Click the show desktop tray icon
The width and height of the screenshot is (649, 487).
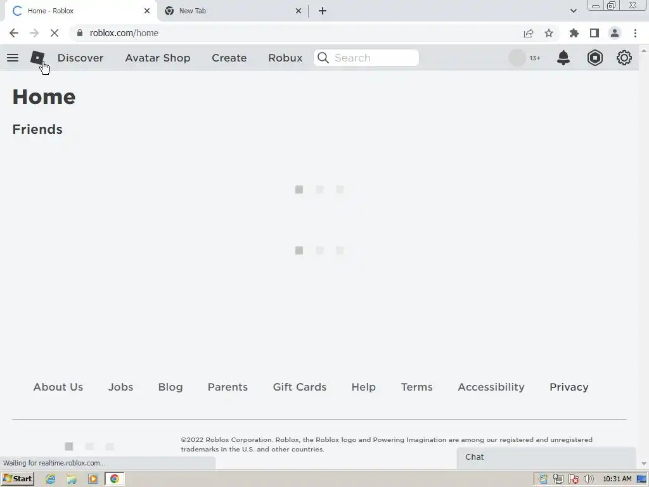click(x=641, y=479)
